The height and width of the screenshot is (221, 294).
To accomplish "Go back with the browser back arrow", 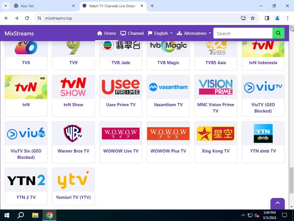I will 6,18.
